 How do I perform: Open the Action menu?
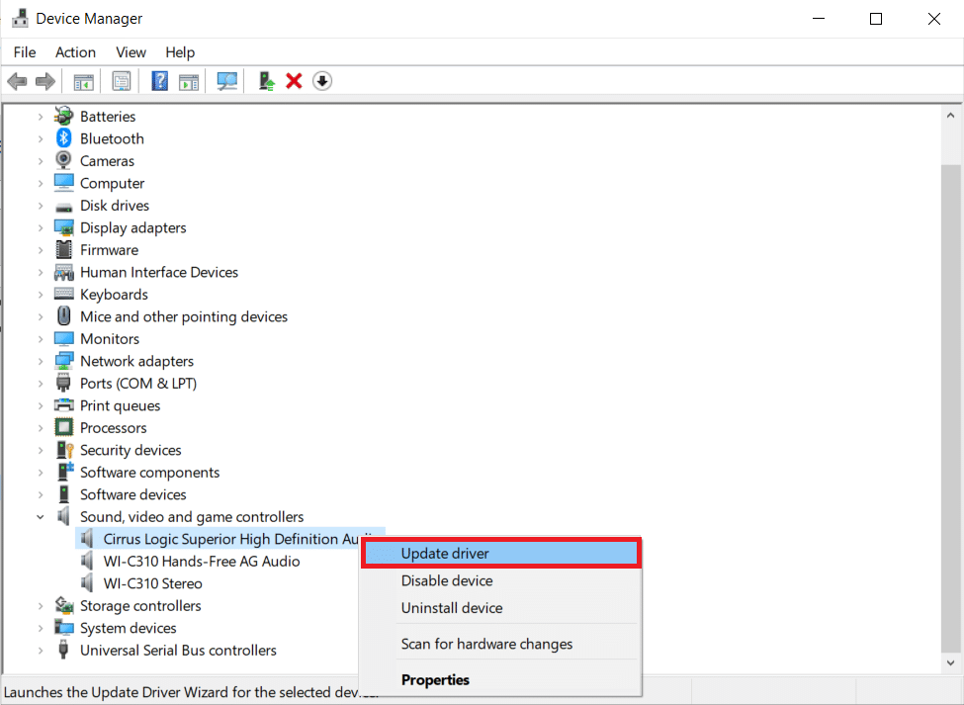coord(75,52)
